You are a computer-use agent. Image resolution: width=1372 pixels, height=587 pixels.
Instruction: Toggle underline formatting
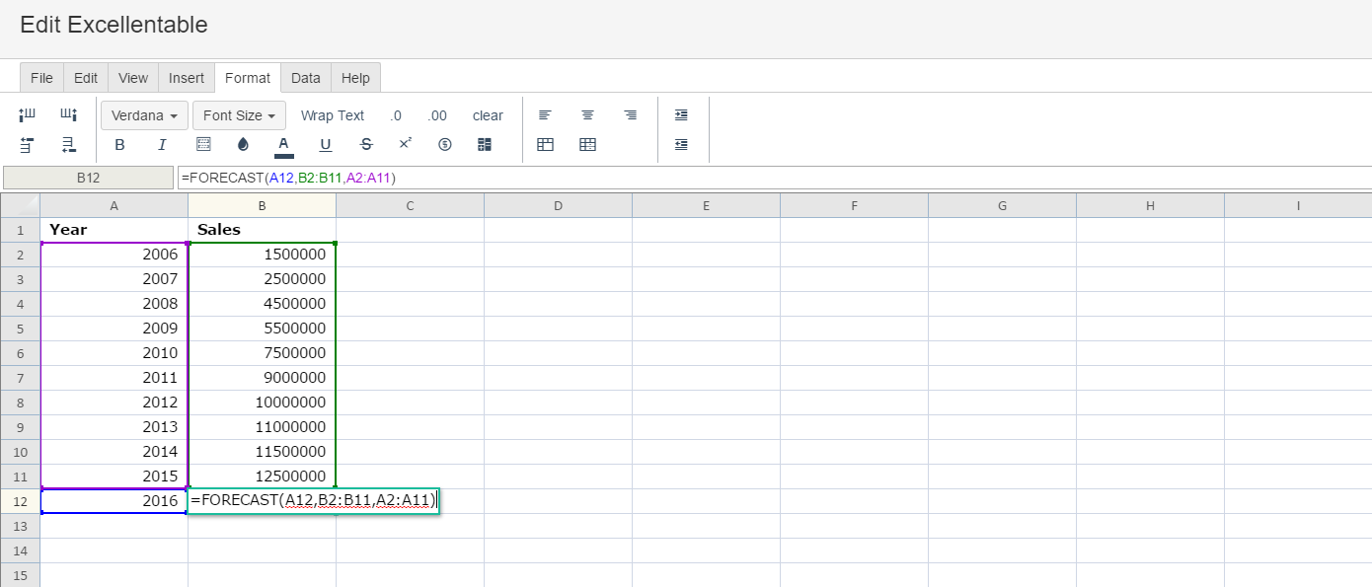coord(326,145)
